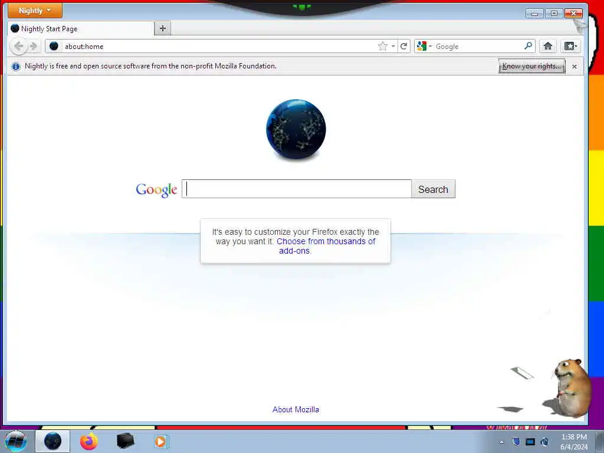The width and height of the screenshot is (604, 453).
Task: Click the shield tray icon
Action: pos(516,442)
